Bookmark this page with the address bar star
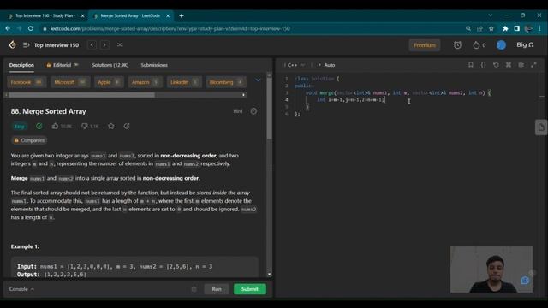The image size is (548, 308). pyautogui.click(x=491, y=28)
